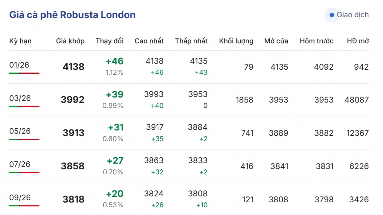Click the Giá cà phê Robusta London title

coord(72,15)
